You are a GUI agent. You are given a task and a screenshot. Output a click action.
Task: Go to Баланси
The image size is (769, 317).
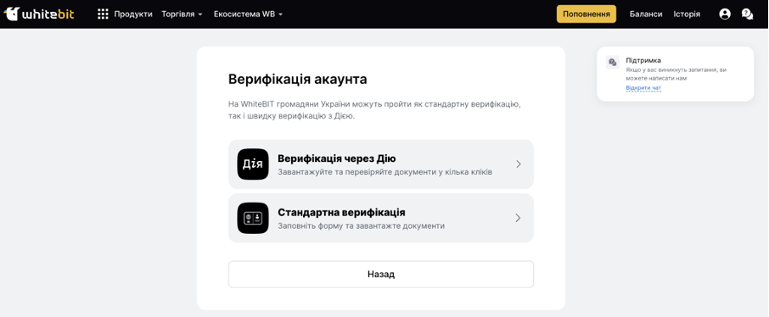[x=646, y=14]
